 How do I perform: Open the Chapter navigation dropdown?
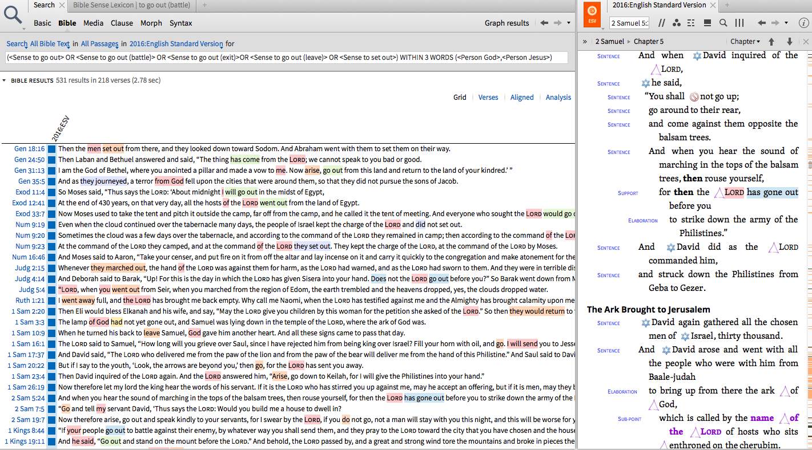745,42
